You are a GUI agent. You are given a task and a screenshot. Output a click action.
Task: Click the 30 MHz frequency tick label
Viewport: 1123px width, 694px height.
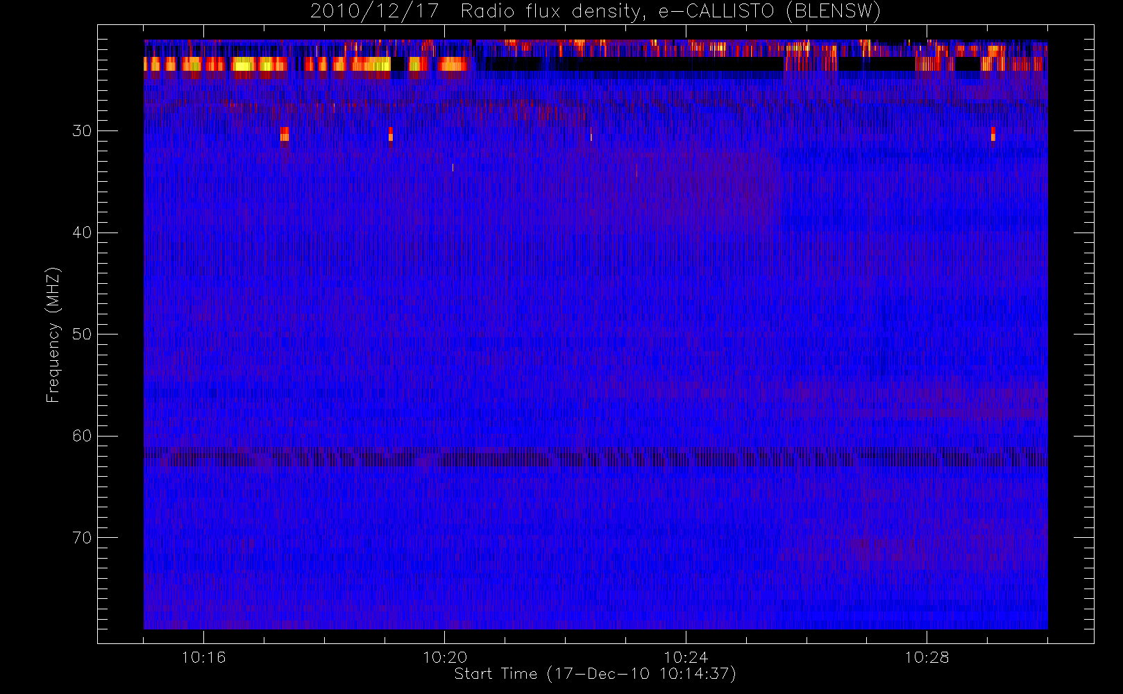pyautogui.click(x=82, y=131)
